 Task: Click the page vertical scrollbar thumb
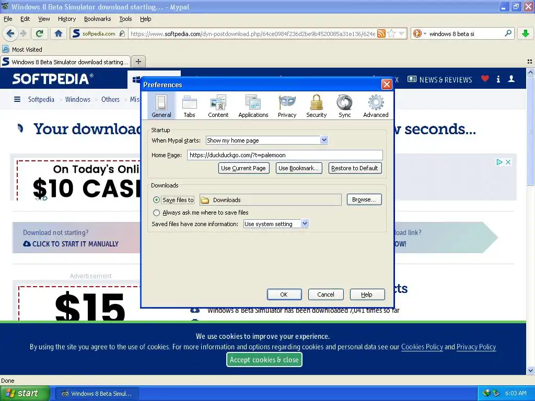[530, 131]
